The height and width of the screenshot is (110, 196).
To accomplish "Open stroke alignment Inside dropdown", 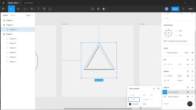I will (180, 81).
